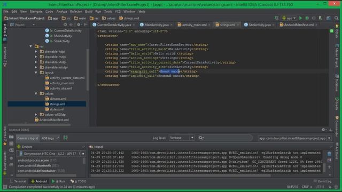Viewport: 342px width, 192px height.
Task: Open Project panel settings gear
Action: pos(79,25)
